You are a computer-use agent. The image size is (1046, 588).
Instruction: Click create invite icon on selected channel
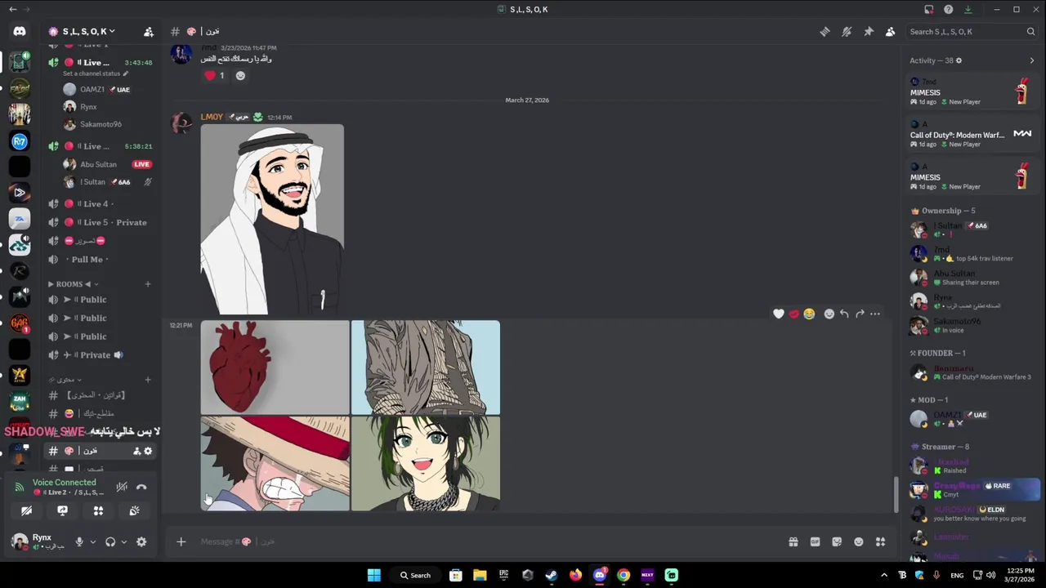tap(136, 451)
